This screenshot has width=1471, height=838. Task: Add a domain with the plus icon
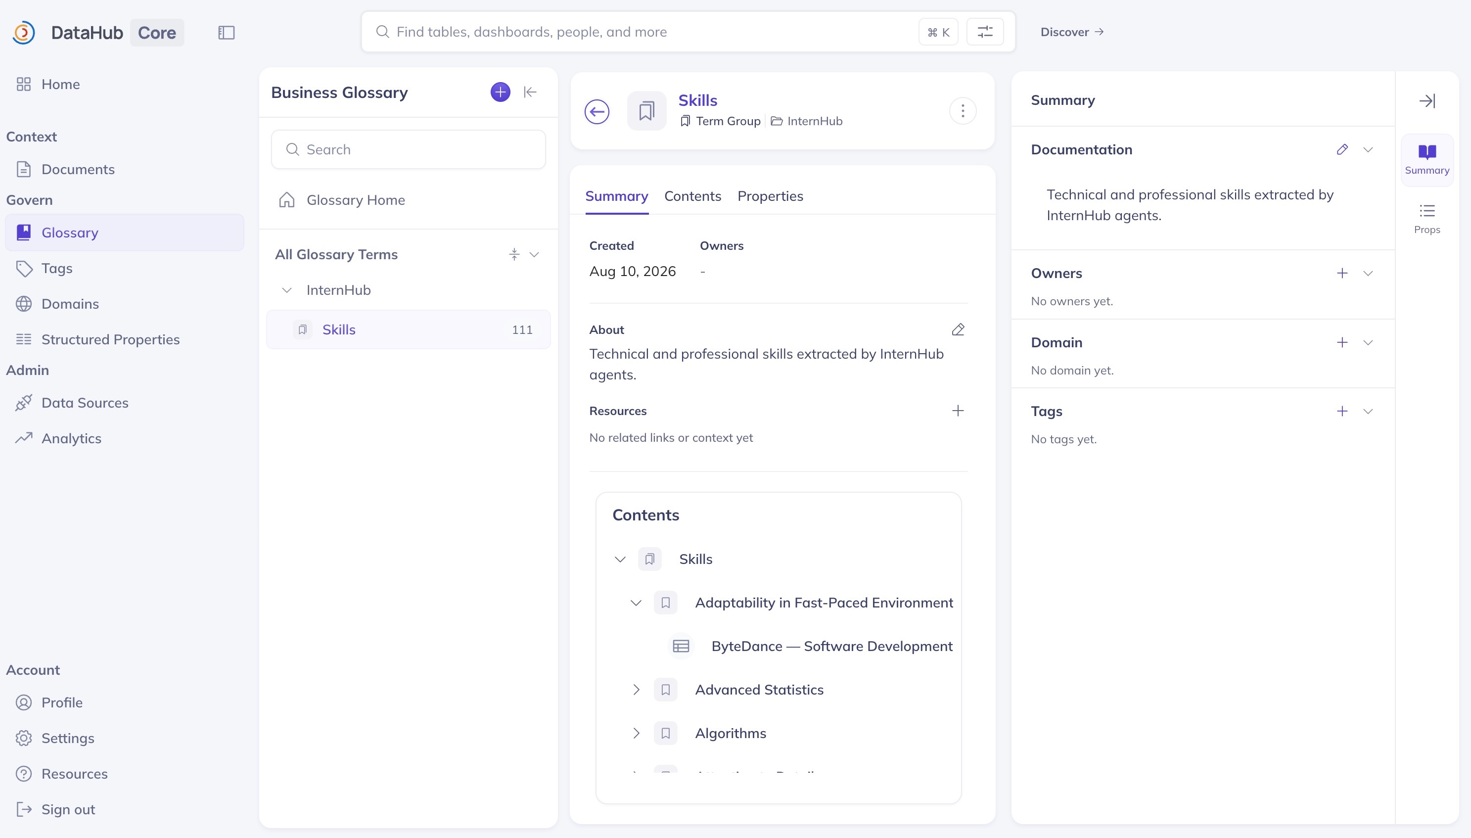point(1342,342)
